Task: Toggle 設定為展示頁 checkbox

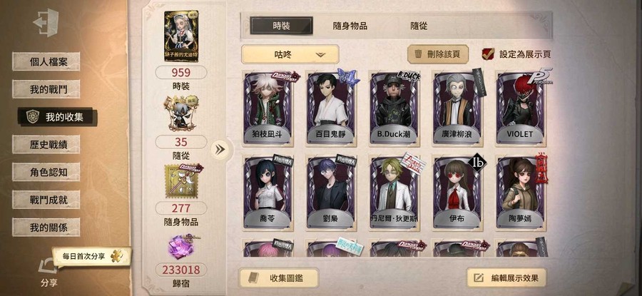Action: pos(488,54)
